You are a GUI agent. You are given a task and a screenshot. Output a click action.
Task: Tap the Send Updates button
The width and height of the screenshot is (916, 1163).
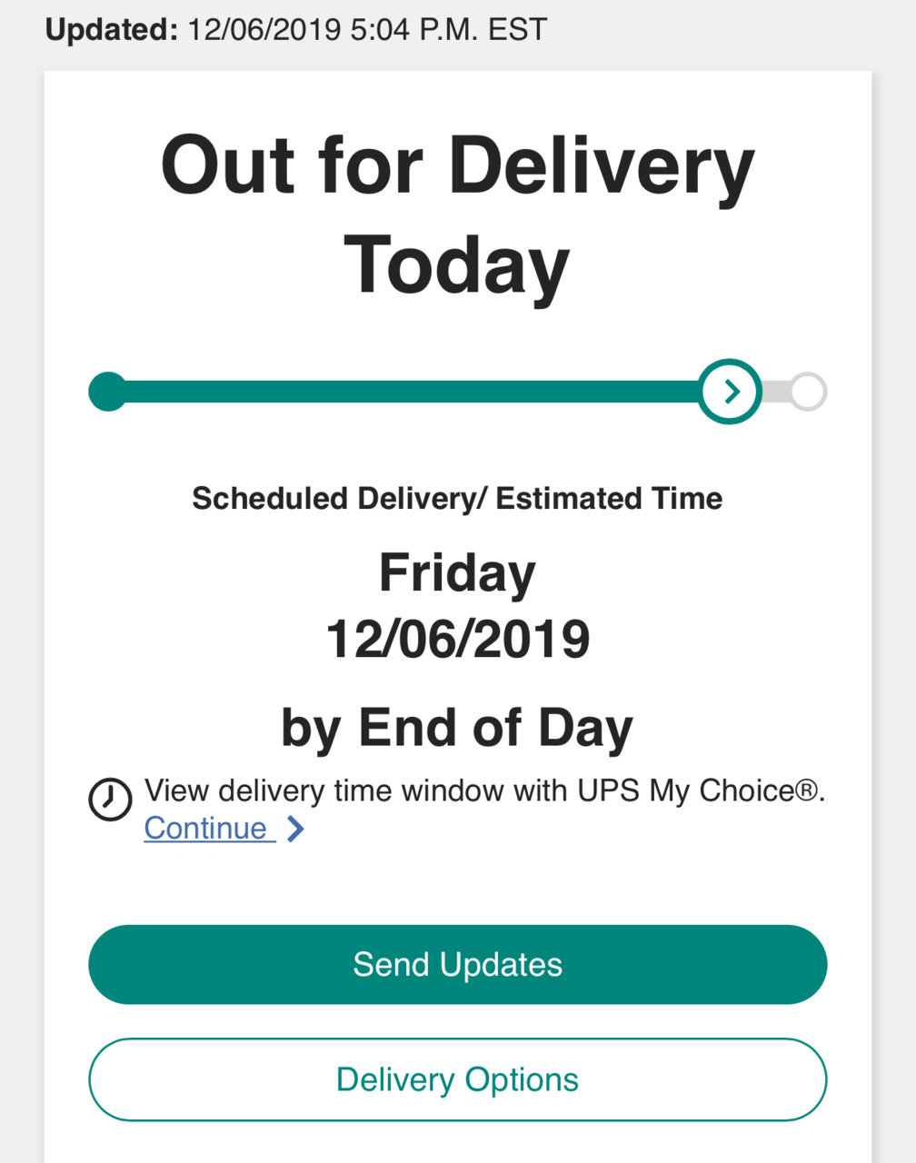point(458,964)
